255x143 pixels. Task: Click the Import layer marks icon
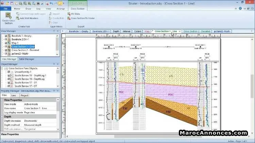point(51,14)
